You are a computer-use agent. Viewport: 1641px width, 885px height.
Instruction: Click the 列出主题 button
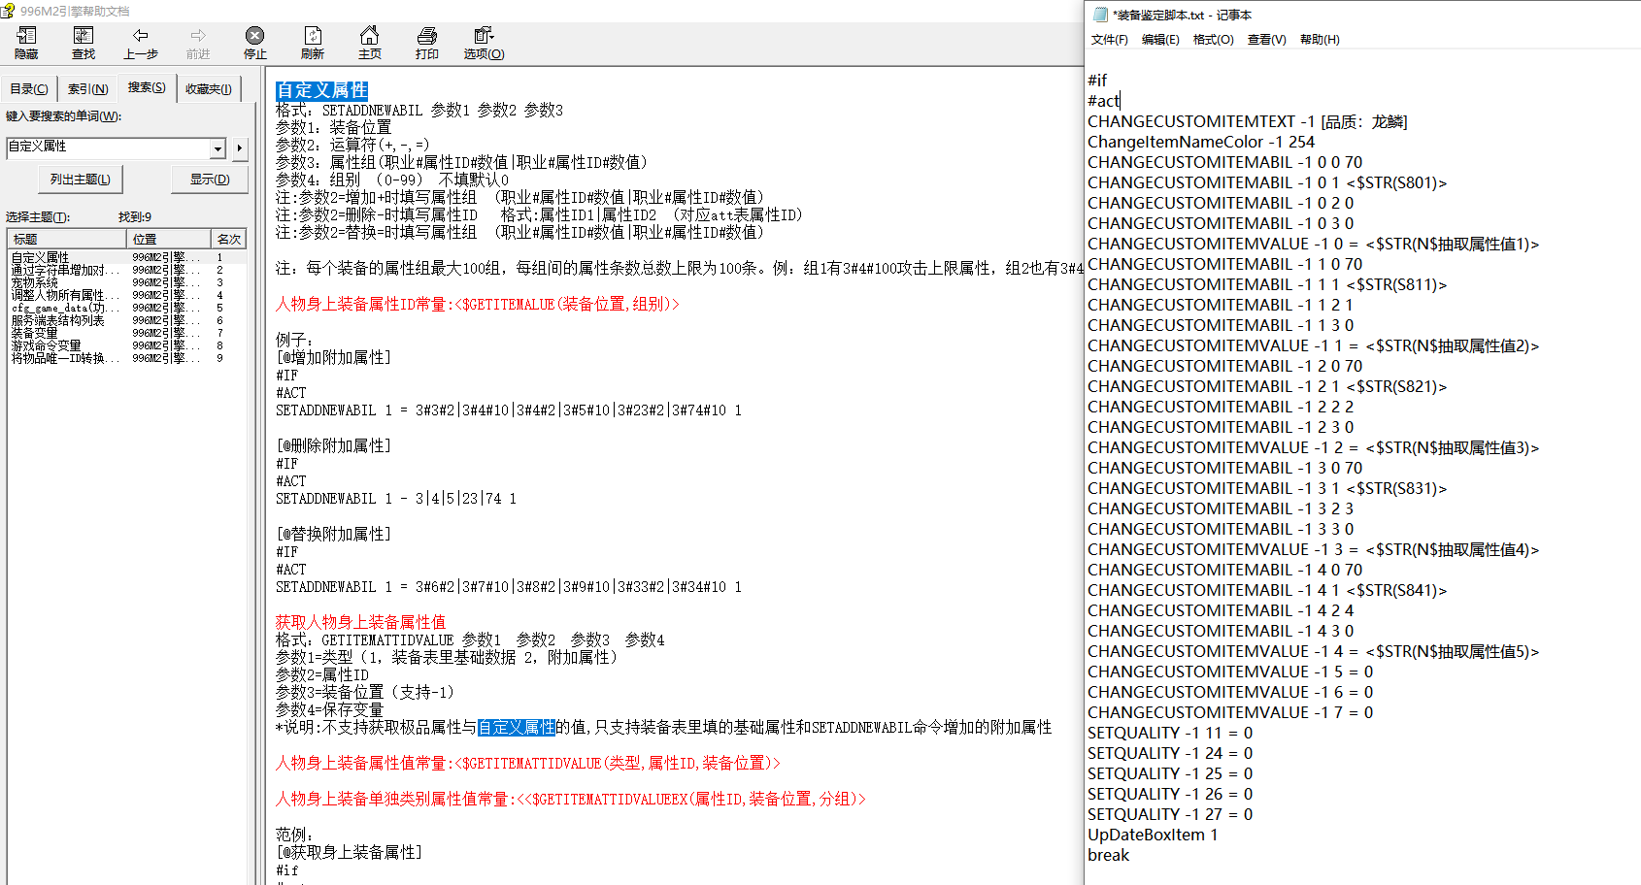[81, 180]
